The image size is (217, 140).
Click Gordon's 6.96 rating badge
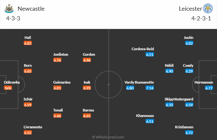click(x=87, y=60)
